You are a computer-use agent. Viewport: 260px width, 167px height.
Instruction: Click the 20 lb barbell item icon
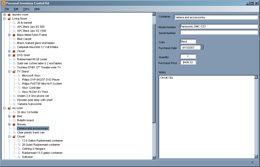(x=14, y=23)
